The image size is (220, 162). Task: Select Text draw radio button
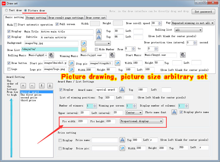pos(7,11)
